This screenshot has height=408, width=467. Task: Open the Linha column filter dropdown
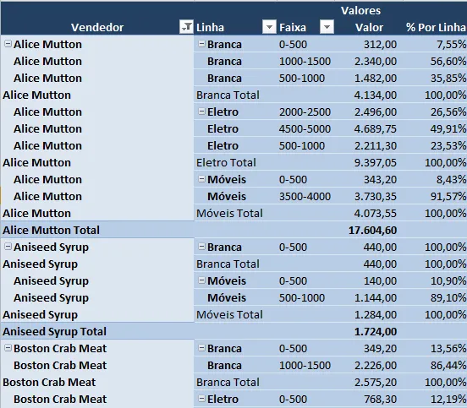[269, 27]
